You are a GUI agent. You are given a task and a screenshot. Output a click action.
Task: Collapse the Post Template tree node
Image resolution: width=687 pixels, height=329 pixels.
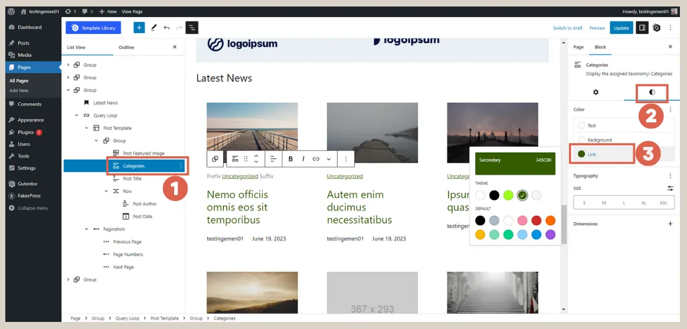pyautogui.click(x=86, y=128)
